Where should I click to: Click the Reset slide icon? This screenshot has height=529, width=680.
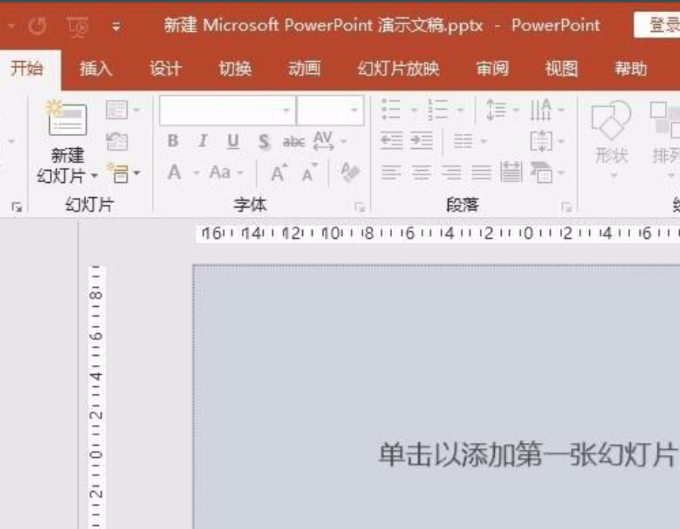[x=117, y=141]
